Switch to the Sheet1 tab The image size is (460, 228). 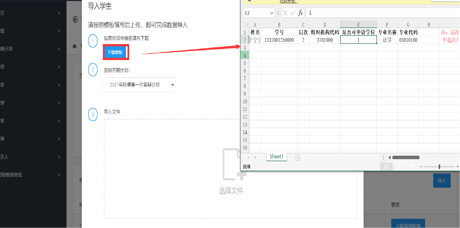[x=277, y=157]
